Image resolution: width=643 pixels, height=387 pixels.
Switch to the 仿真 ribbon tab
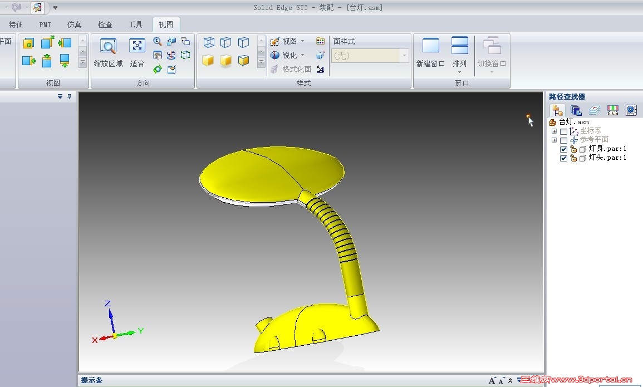click(x=74, y=25)
